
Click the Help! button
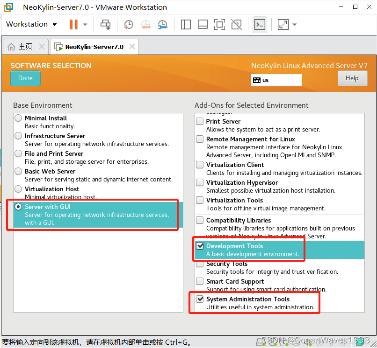(x=353, y=78)
